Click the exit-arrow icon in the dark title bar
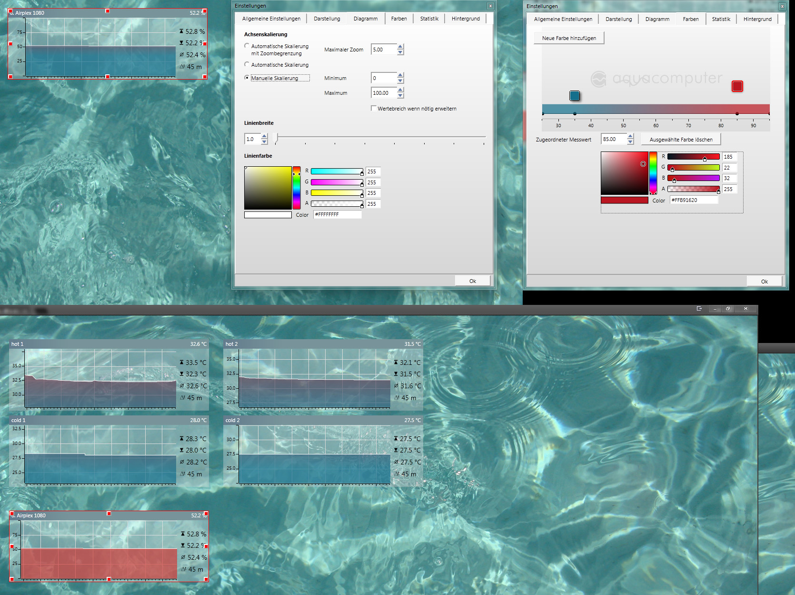Screen dimensions: 795x595 pos(699,309)
